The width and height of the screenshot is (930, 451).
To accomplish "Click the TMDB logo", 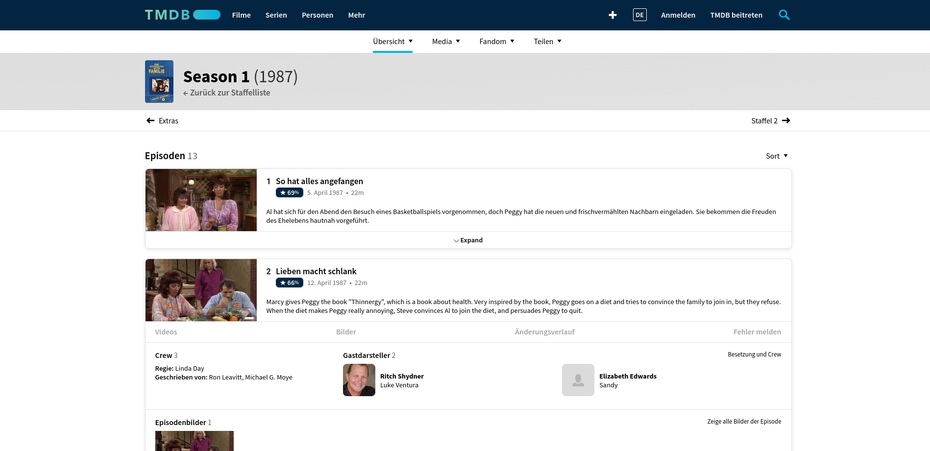I will pos(182,15).
